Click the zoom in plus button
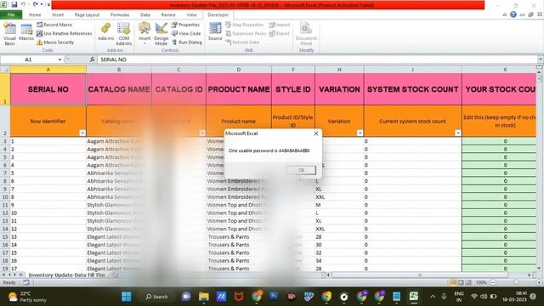This screenshot has width=544, height=306. [x=539, y=282]
